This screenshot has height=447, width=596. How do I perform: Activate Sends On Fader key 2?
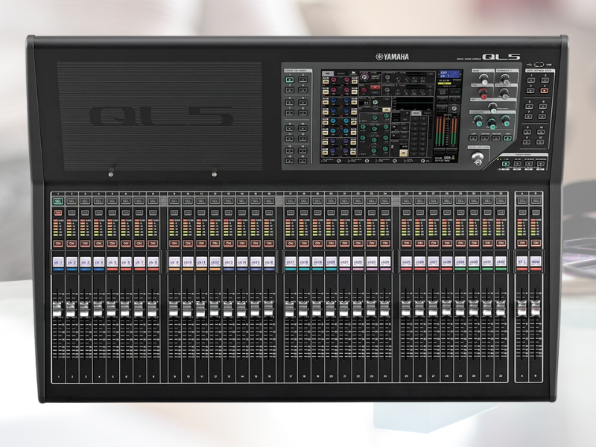(x=303, y=80)
